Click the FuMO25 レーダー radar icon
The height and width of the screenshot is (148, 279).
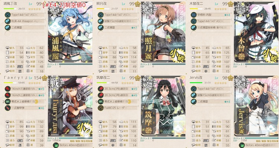100,108
